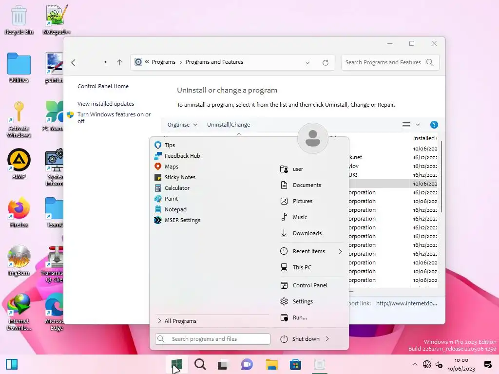Open Activate Windows desktop shortcut
Image resolution: width=499 pixels, height=374 pixels.
tap(19, 120)
